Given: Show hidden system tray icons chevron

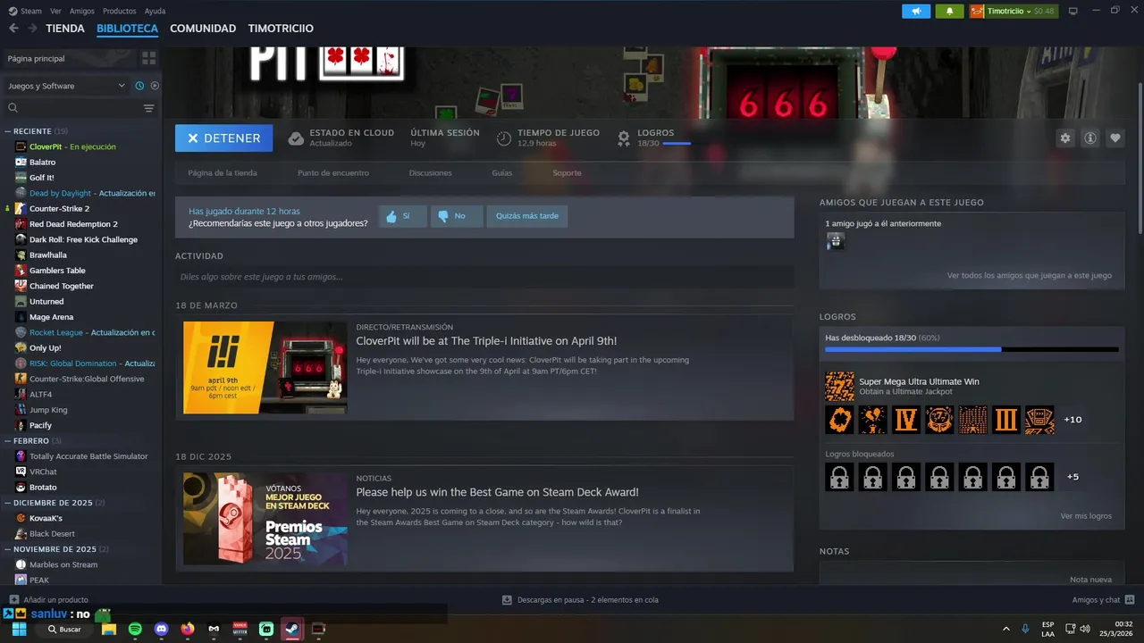Looking at the screenshot, I should pos(1006,629).
